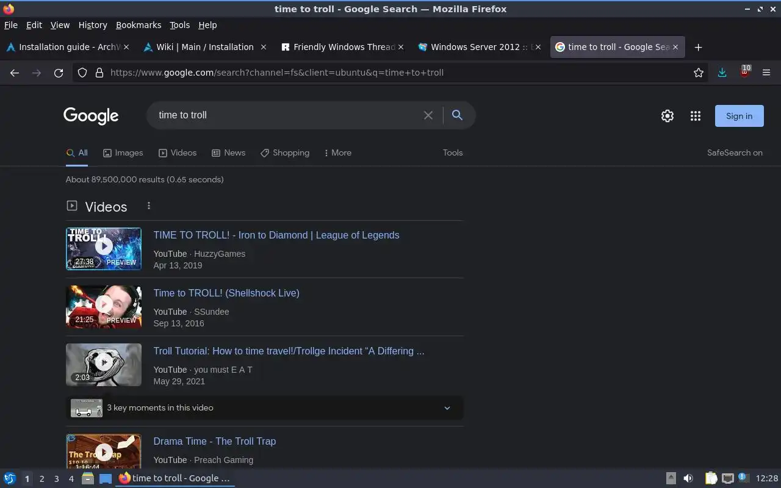This screenshot has height=488, width=781.
Task: Open the Help menu
Action: 207,25
